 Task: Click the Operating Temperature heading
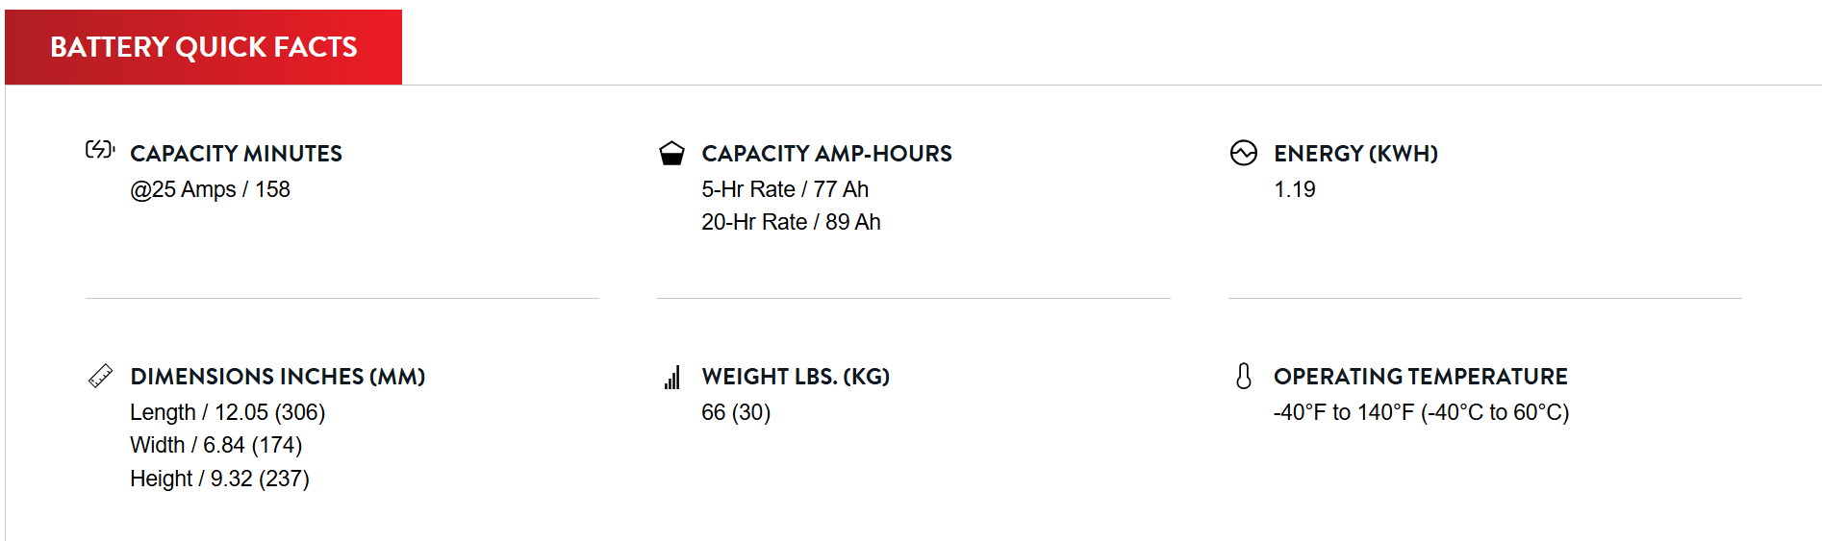pyautogui.click(x=1421, y=377)
